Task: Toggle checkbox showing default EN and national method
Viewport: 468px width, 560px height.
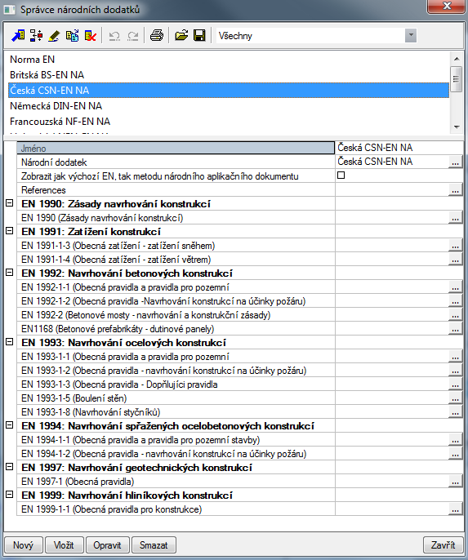Action: pyautogui.click(x=341, y=176)
